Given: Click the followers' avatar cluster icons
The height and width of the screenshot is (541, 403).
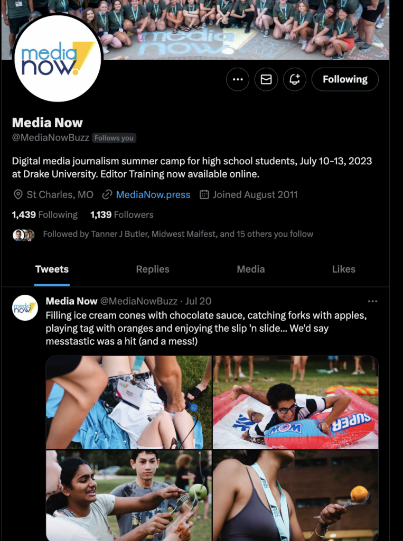Looking at the screenshot, I should point(23,235).
